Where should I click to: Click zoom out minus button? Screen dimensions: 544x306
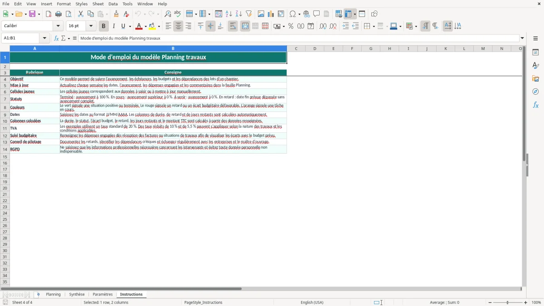click(x=490, y=302)
